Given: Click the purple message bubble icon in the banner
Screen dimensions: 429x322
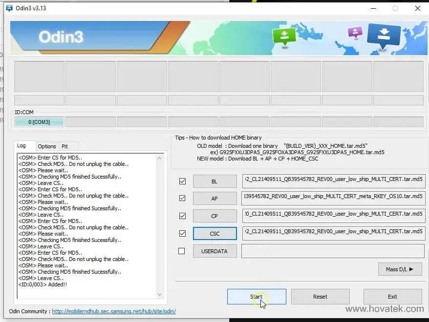Looking at the screenshot, I should [355, 33].
